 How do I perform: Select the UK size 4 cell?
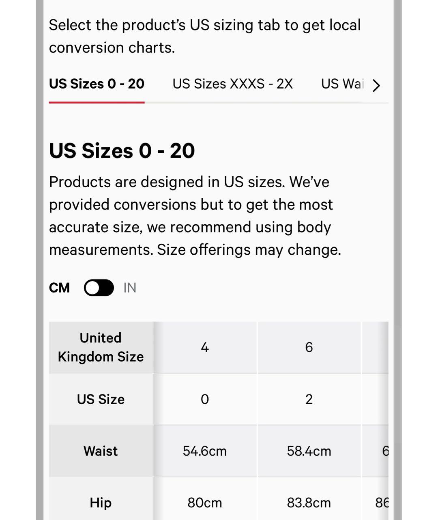pos(205,347)
